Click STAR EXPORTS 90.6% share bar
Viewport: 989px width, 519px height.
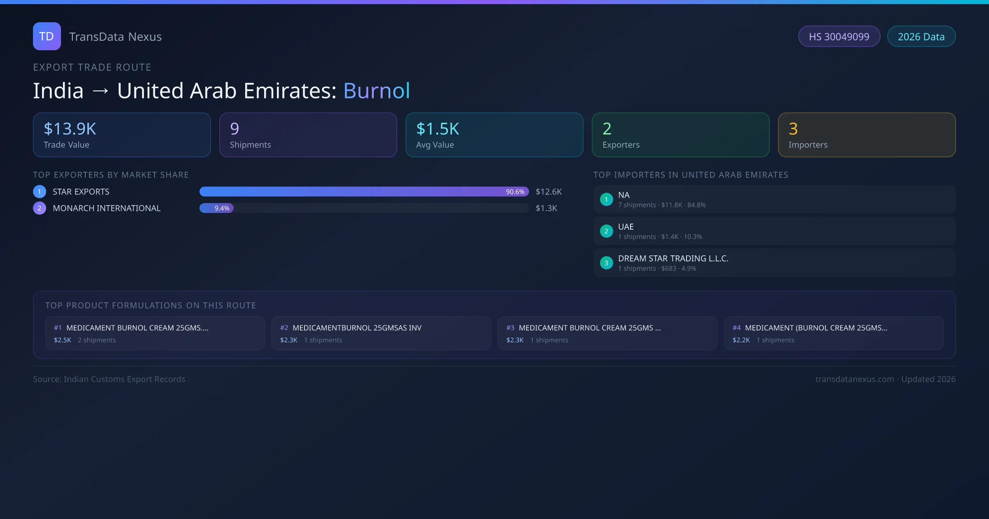point(364,192)
